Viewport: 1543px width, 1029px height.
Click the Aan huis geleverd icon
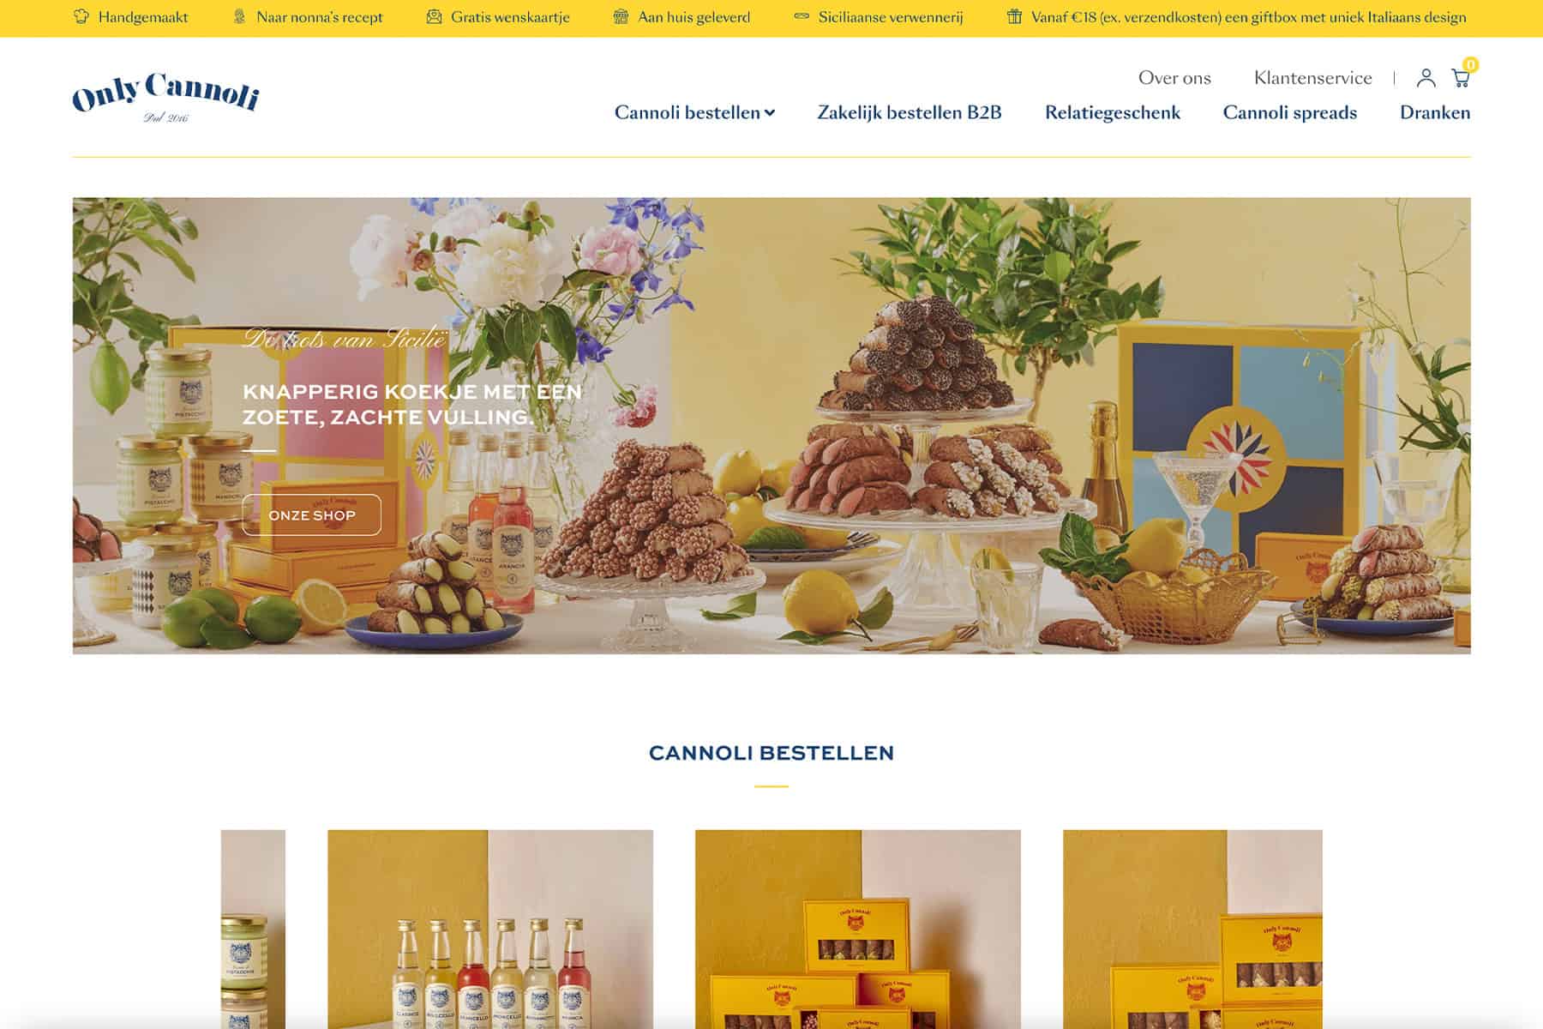(621, 16)
